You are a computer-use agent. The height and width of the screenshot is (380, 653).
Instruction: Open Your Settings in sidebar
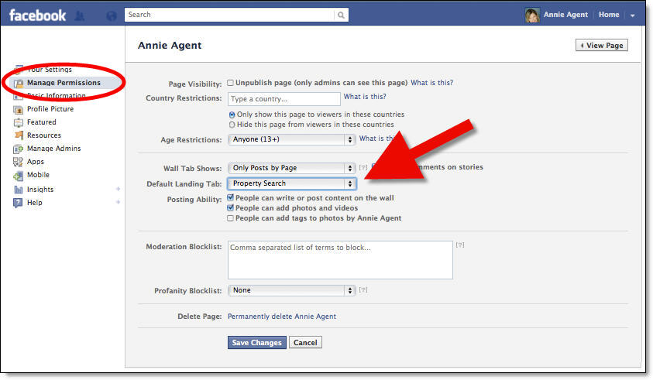[50, 70]
